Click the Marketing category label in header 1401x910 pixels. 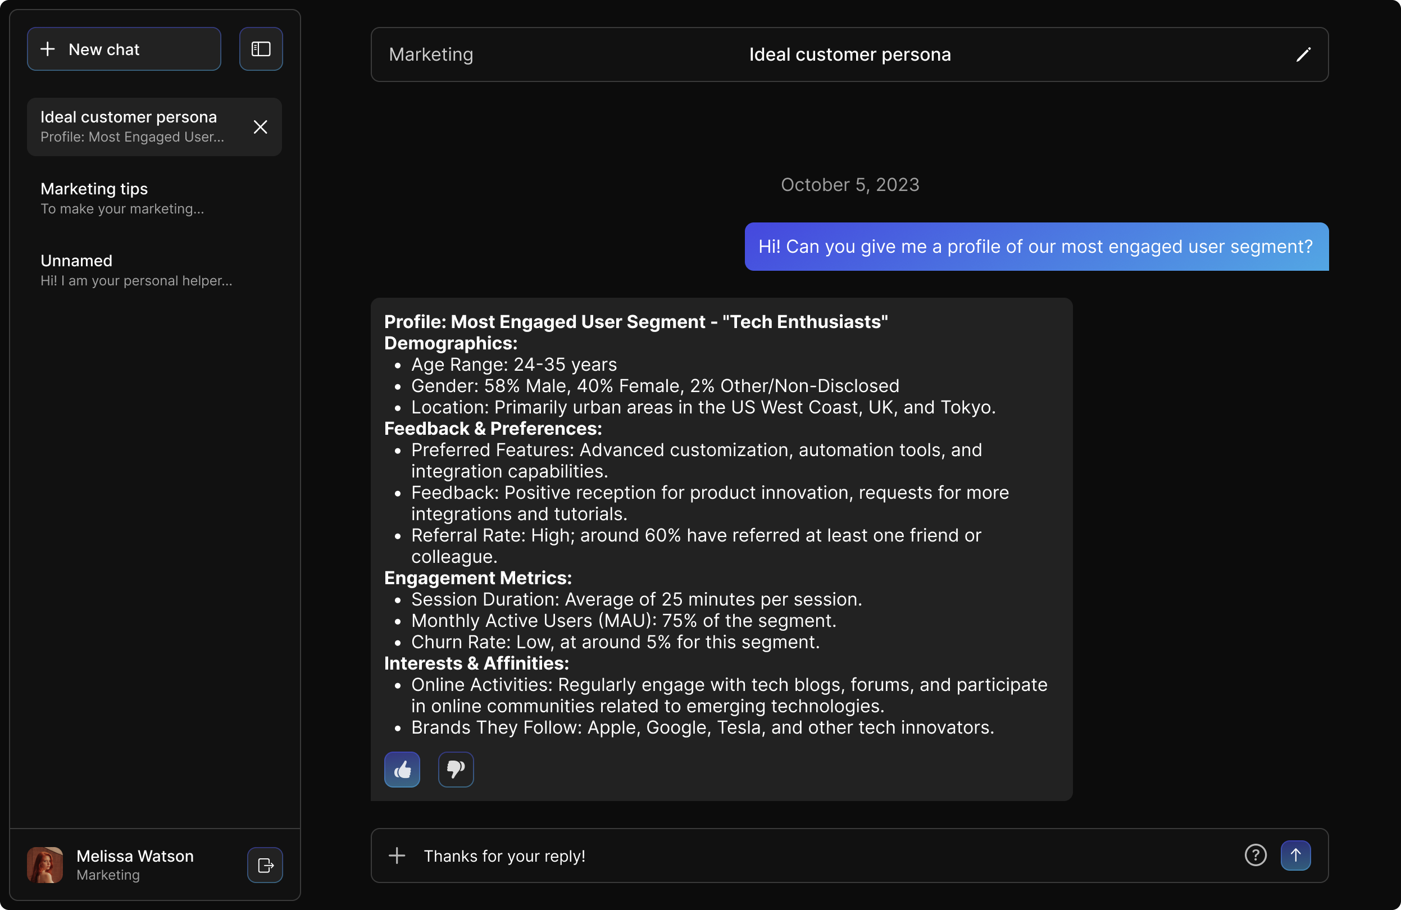click(431, 54)
